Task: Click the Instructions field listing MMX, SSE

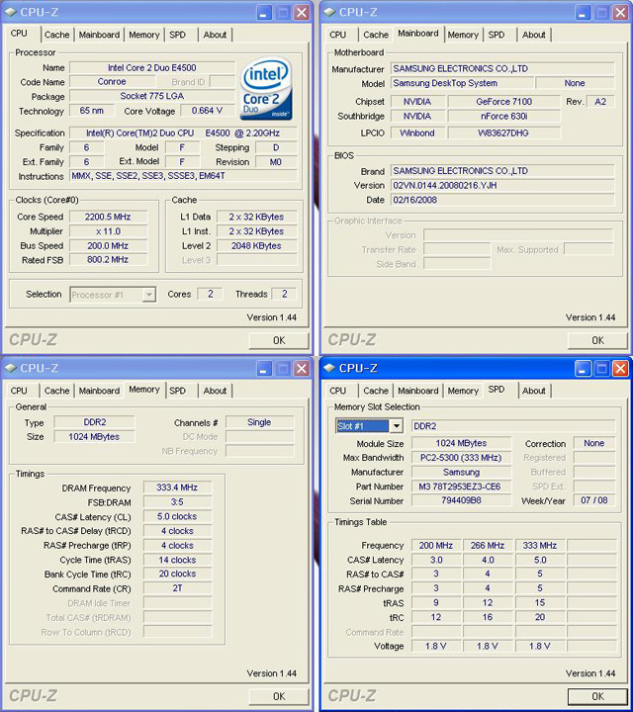Action: pyautogui.click(x=183, y=176)
